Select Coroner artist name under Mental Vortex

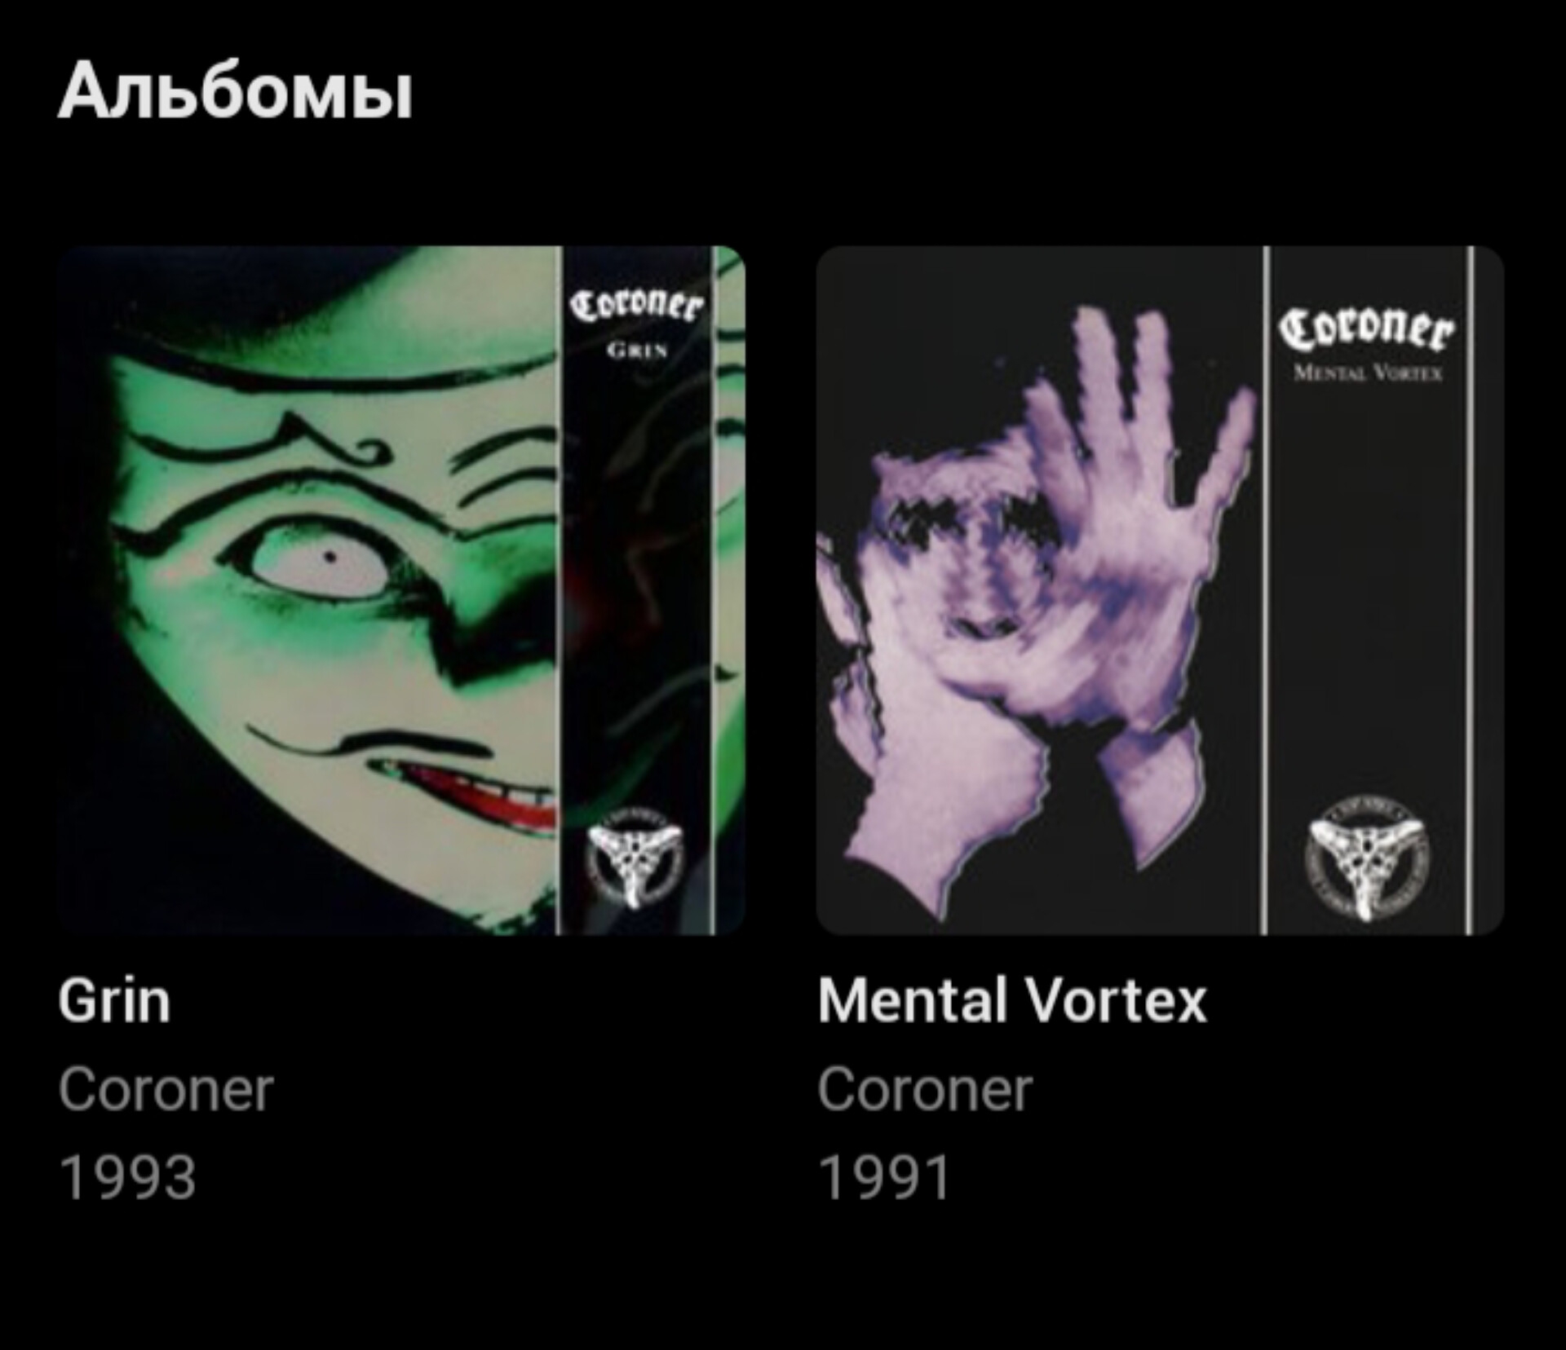point(925,1090)
